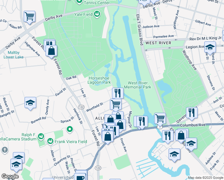Screen dimensions: 224x180
Task: Select the restaurant marker beside Marginal Dr
Action: pos(142,121)
